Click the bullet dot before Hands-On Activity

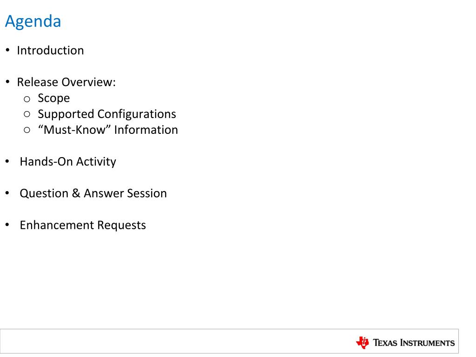point(7,161)
